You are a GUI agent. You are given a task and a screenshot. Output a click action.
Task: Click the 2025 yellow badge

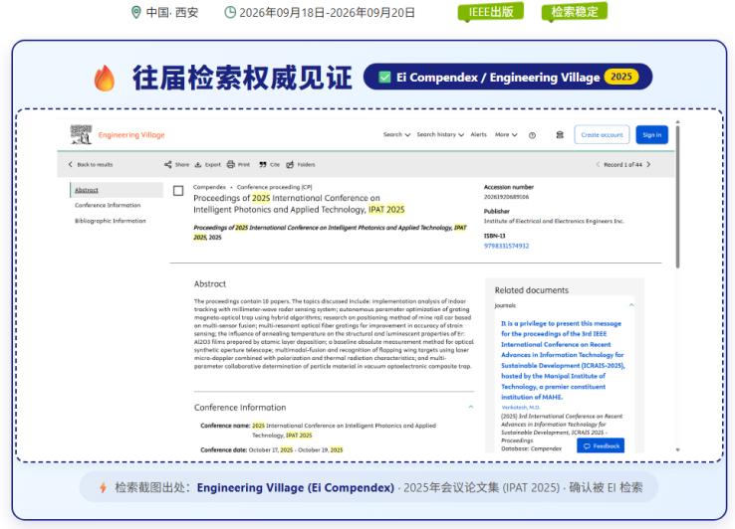point(621,77)
